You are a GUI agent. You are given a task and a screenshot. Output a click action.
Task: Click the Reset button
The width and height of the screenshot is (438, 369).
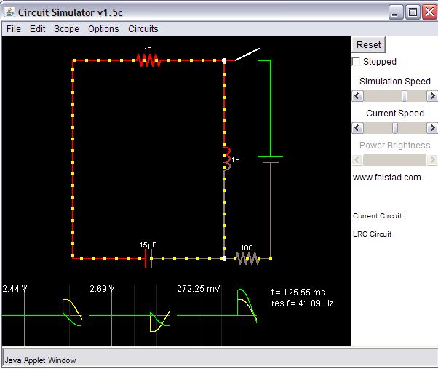tap(368, 44)
